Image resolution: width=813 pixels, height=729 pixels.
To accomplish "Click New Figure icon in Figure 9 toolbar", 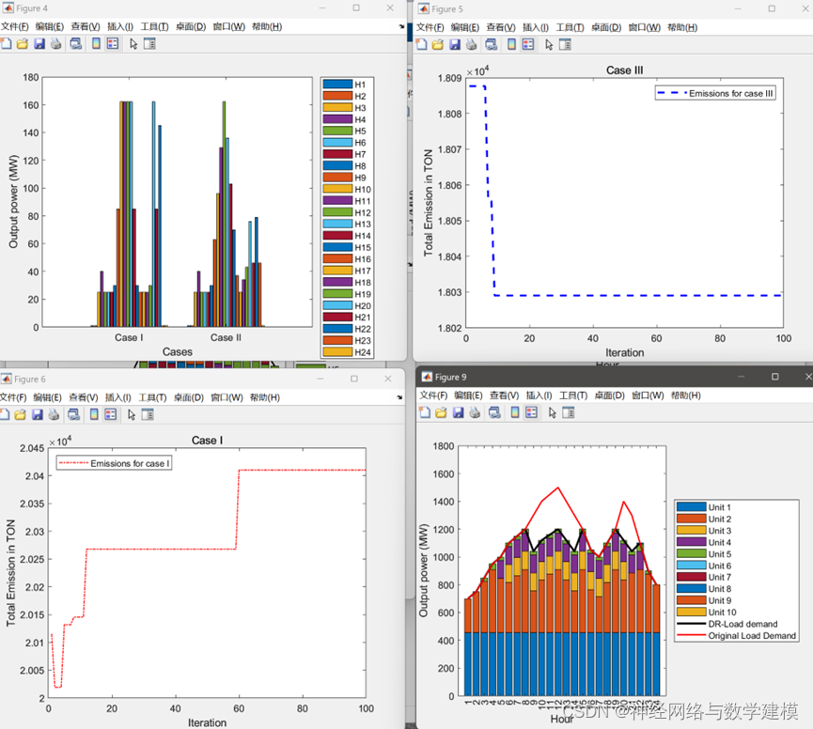I will coord(423,412).
